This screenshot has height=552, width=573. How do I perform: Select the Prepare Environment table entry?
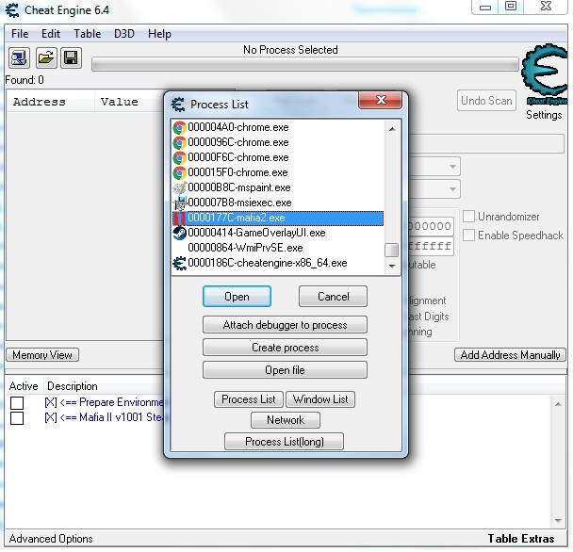pyautogui.click(x=104, y=402)
